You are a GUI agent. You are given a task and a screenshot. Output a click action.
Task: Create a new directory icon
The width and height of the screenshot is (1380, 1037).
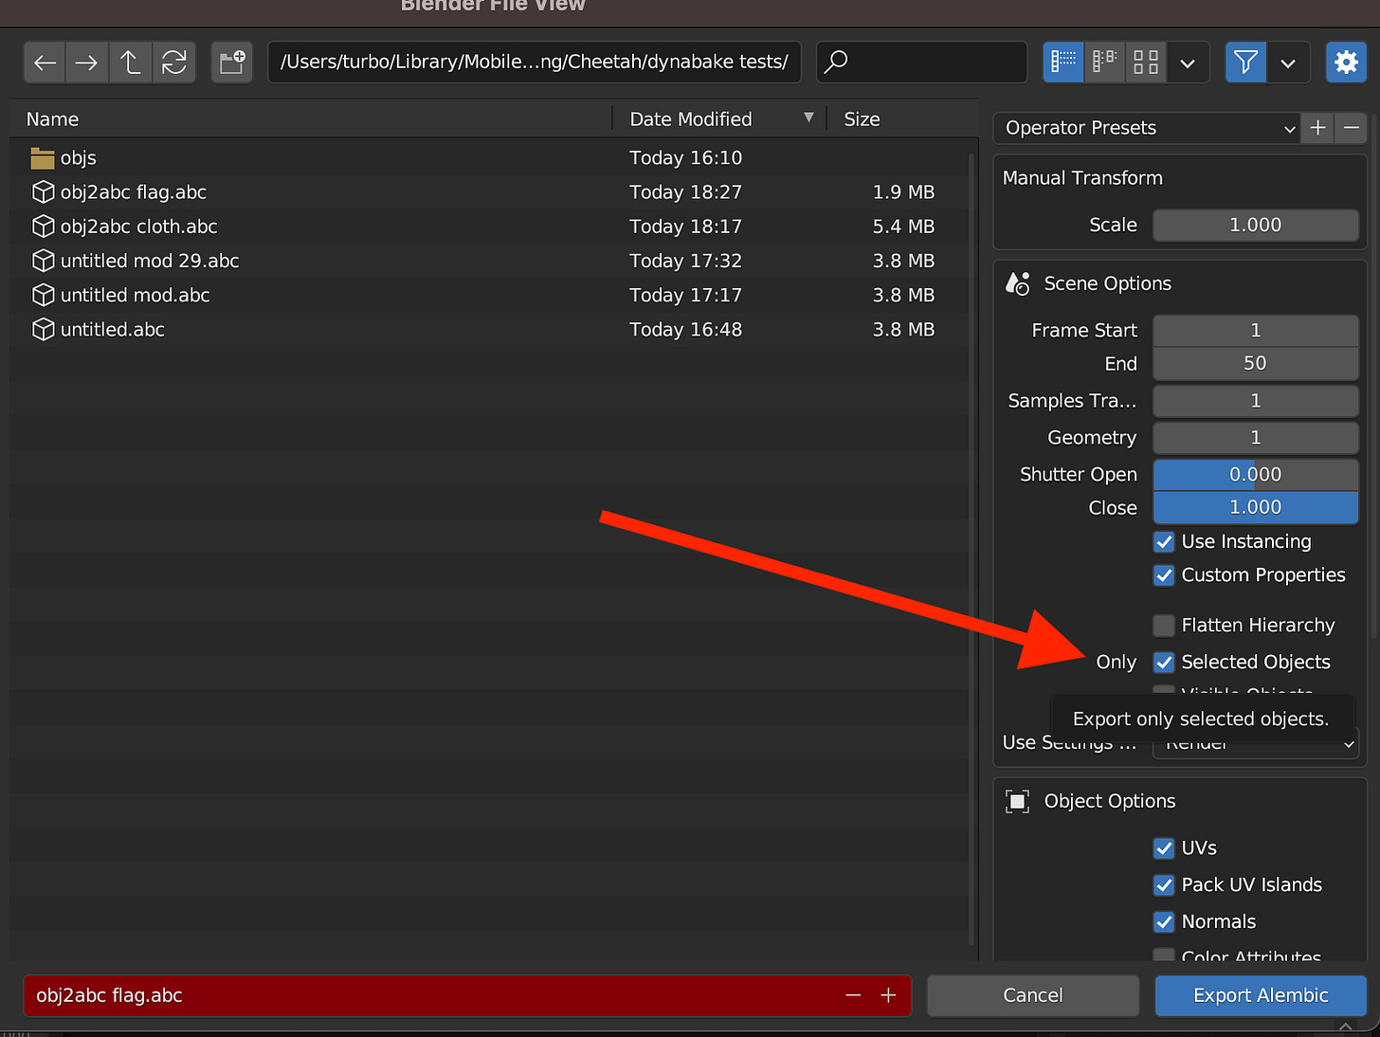point(232,63)
